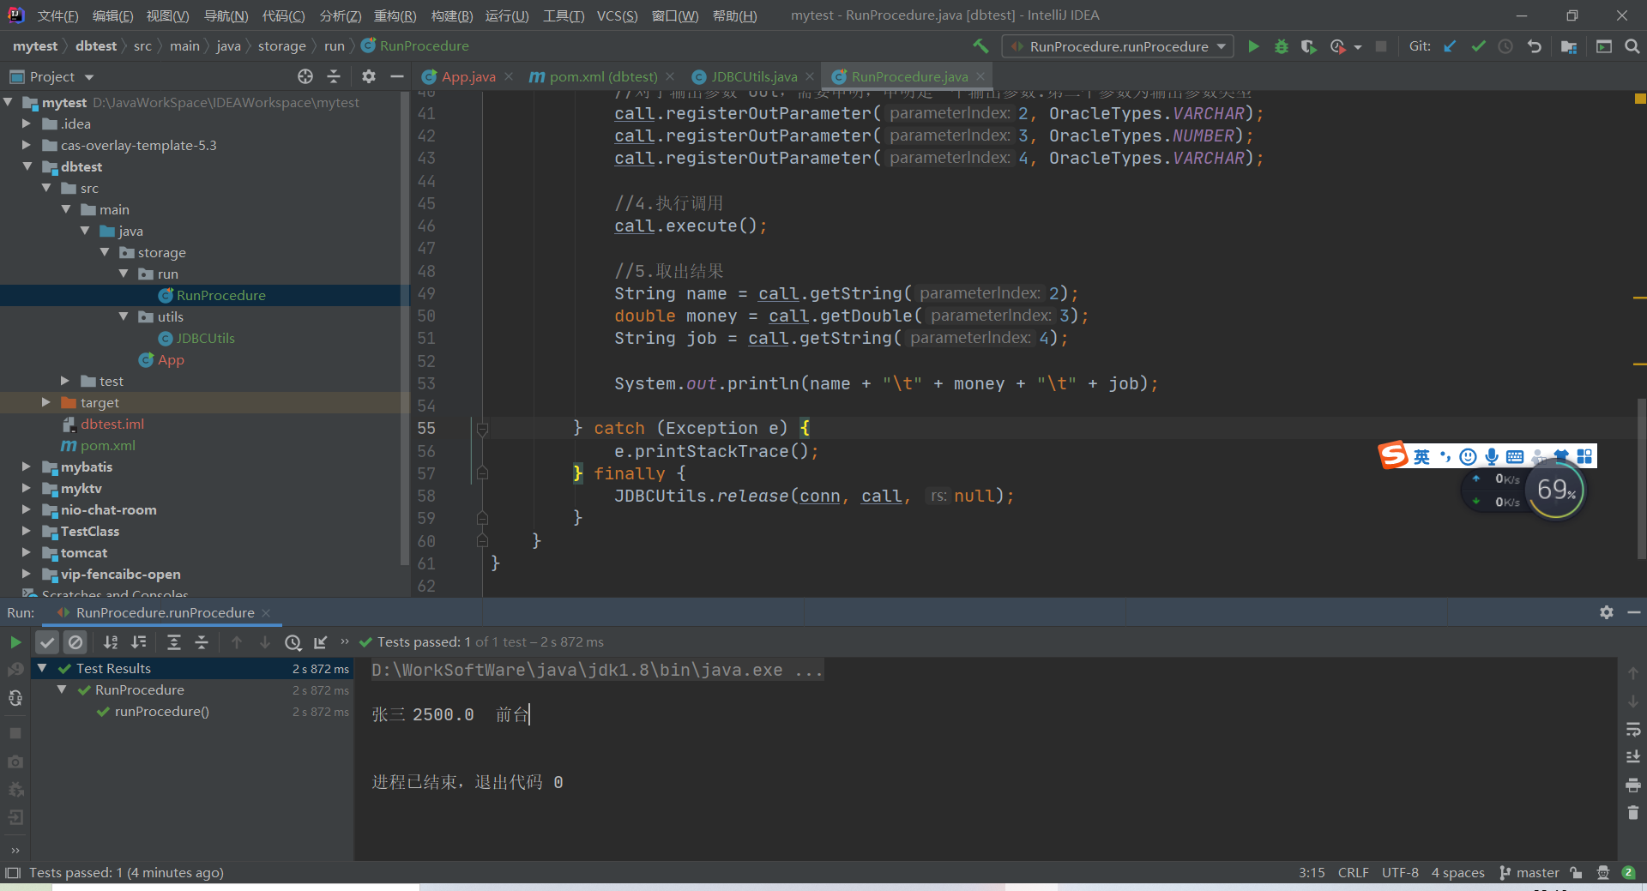This screenshot has height=891, width=1647.
Task: Hide the Project tool window
Action: point(396,76)
